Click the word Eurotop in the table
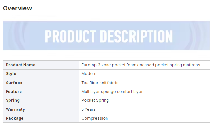 [89, 65]
